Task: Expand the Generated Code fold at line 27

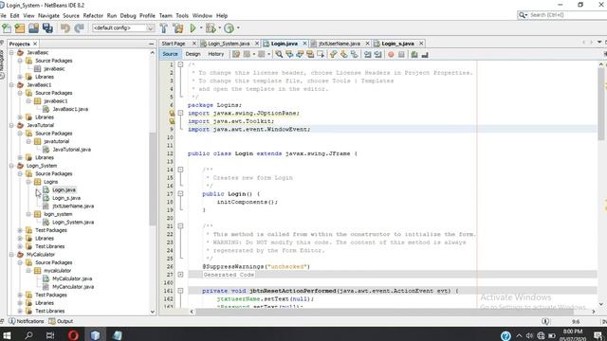Action: pyautogui.click(x=180, y=275)
